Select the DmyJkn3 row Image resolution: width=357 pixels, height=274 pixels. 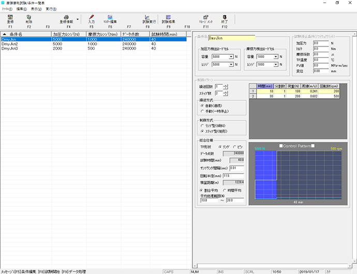tap(93, 49)
